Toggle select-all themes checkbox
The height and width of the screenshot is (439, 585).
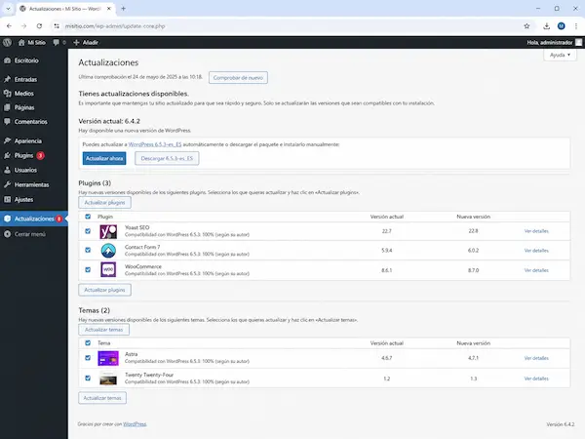click(x=88, y=342)
